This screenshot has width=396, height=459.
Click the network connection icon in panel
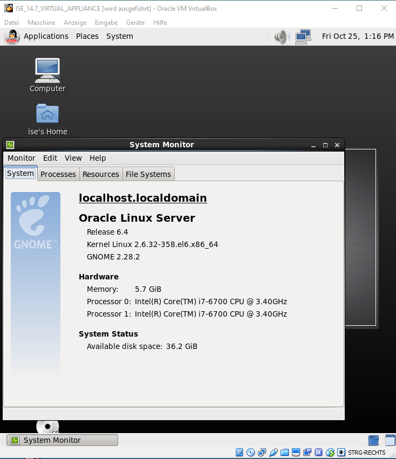click(x=303, y=37)
